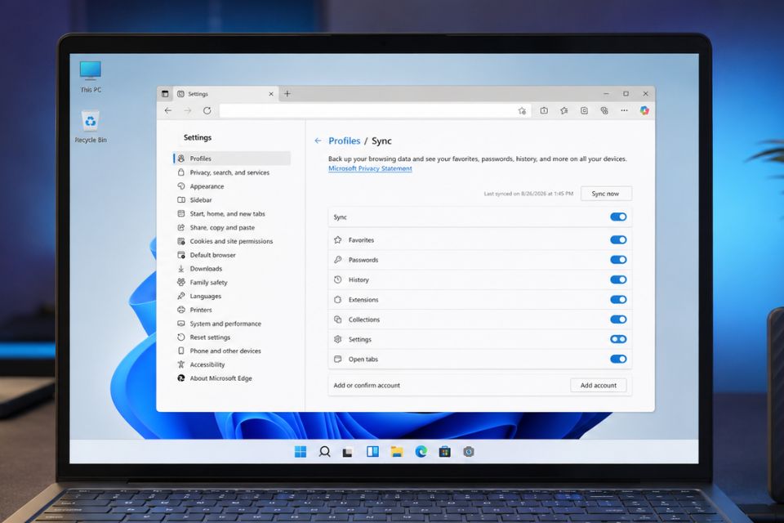Image resolution: width=784 pixels, height=523 pixels.
Task: Toggle Collections sync switch
Action: [618, 320]
